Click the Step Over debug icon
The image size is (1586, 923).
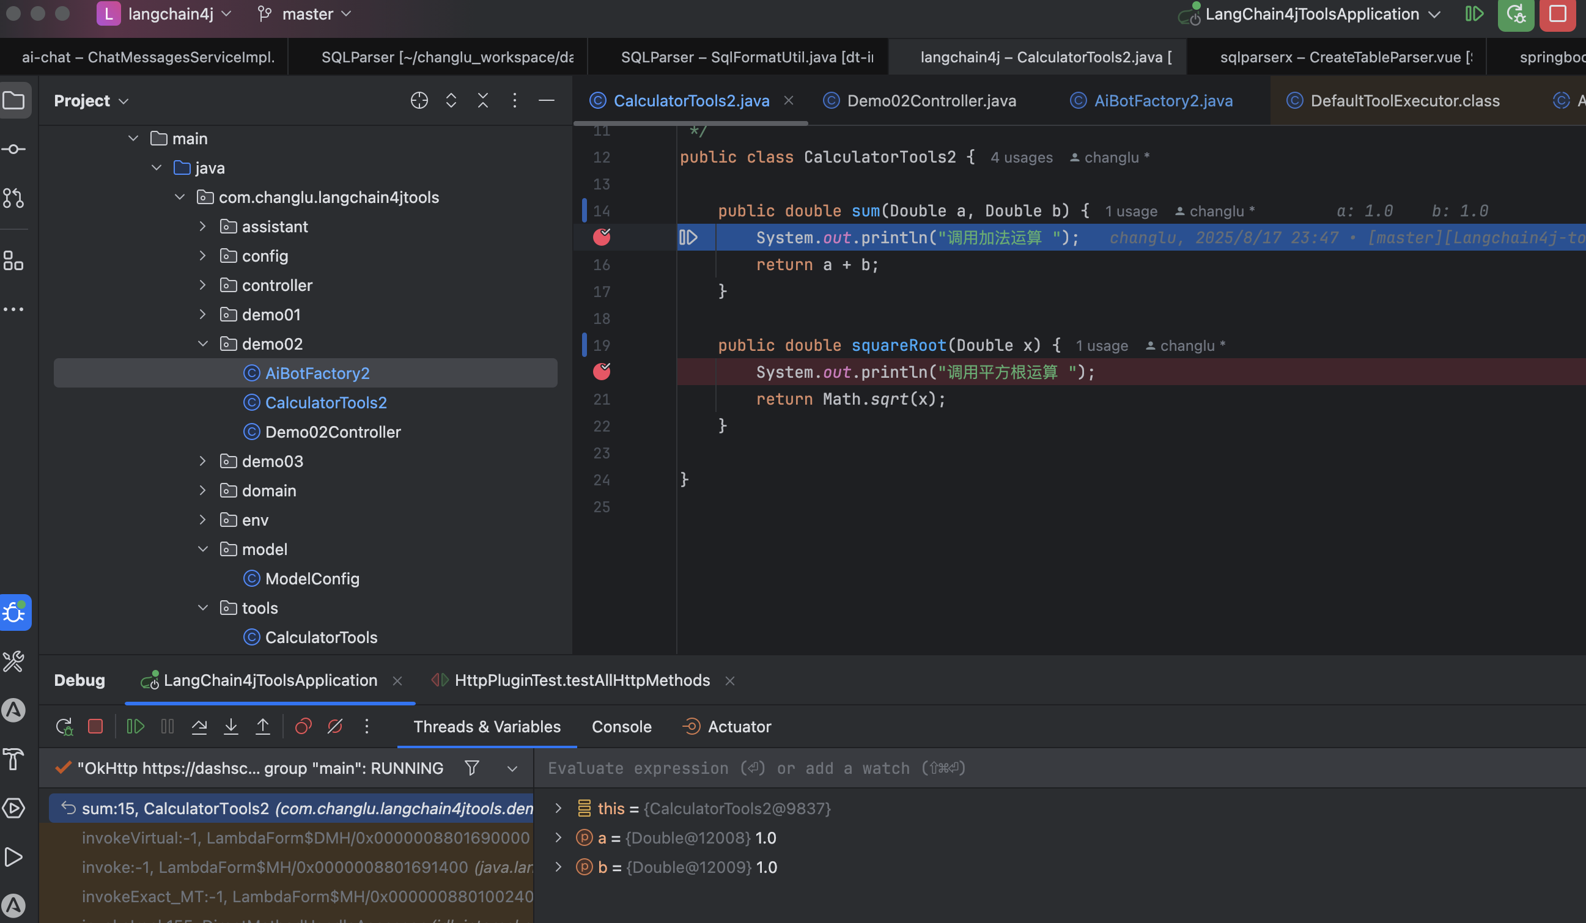tap(199, 727)
